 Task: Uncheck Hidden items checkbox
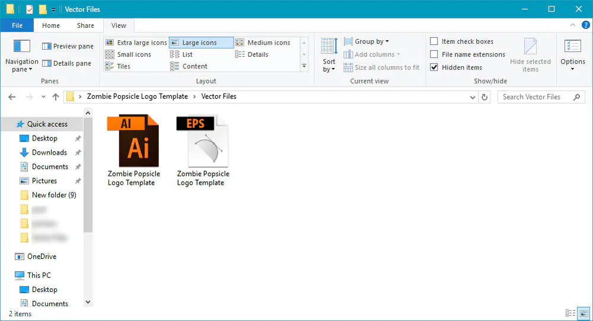(434, 68)
